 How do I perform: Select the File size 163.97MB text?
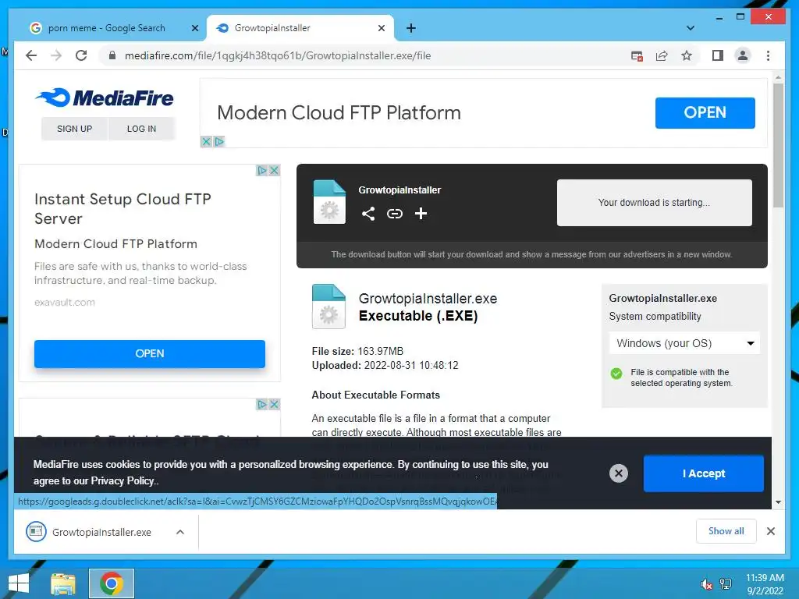(x=357, y=351)
